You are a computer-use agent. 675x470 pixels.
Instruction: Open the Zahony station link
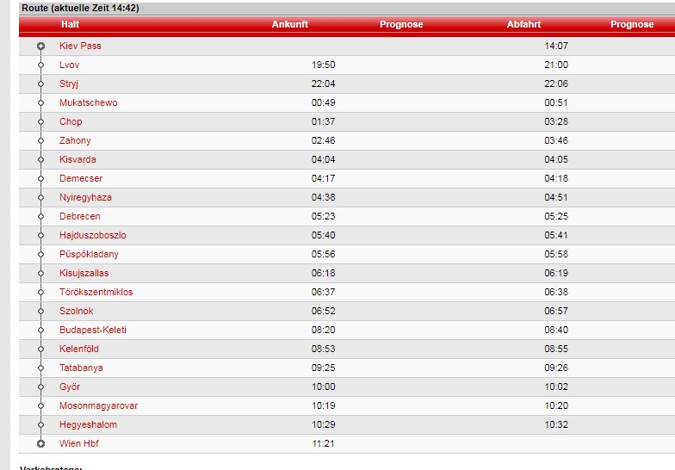coord(75,140)
